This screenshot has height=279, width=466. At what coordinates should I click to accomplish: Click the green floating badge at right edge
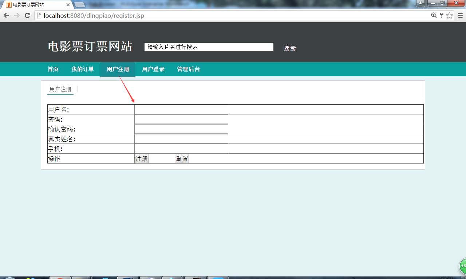point(463,266)
